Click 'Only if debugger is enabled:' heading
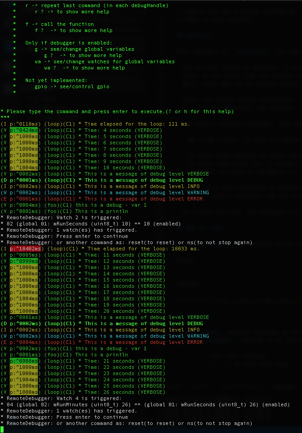Viewport: 302px width, 433px height. click(69, 43)
